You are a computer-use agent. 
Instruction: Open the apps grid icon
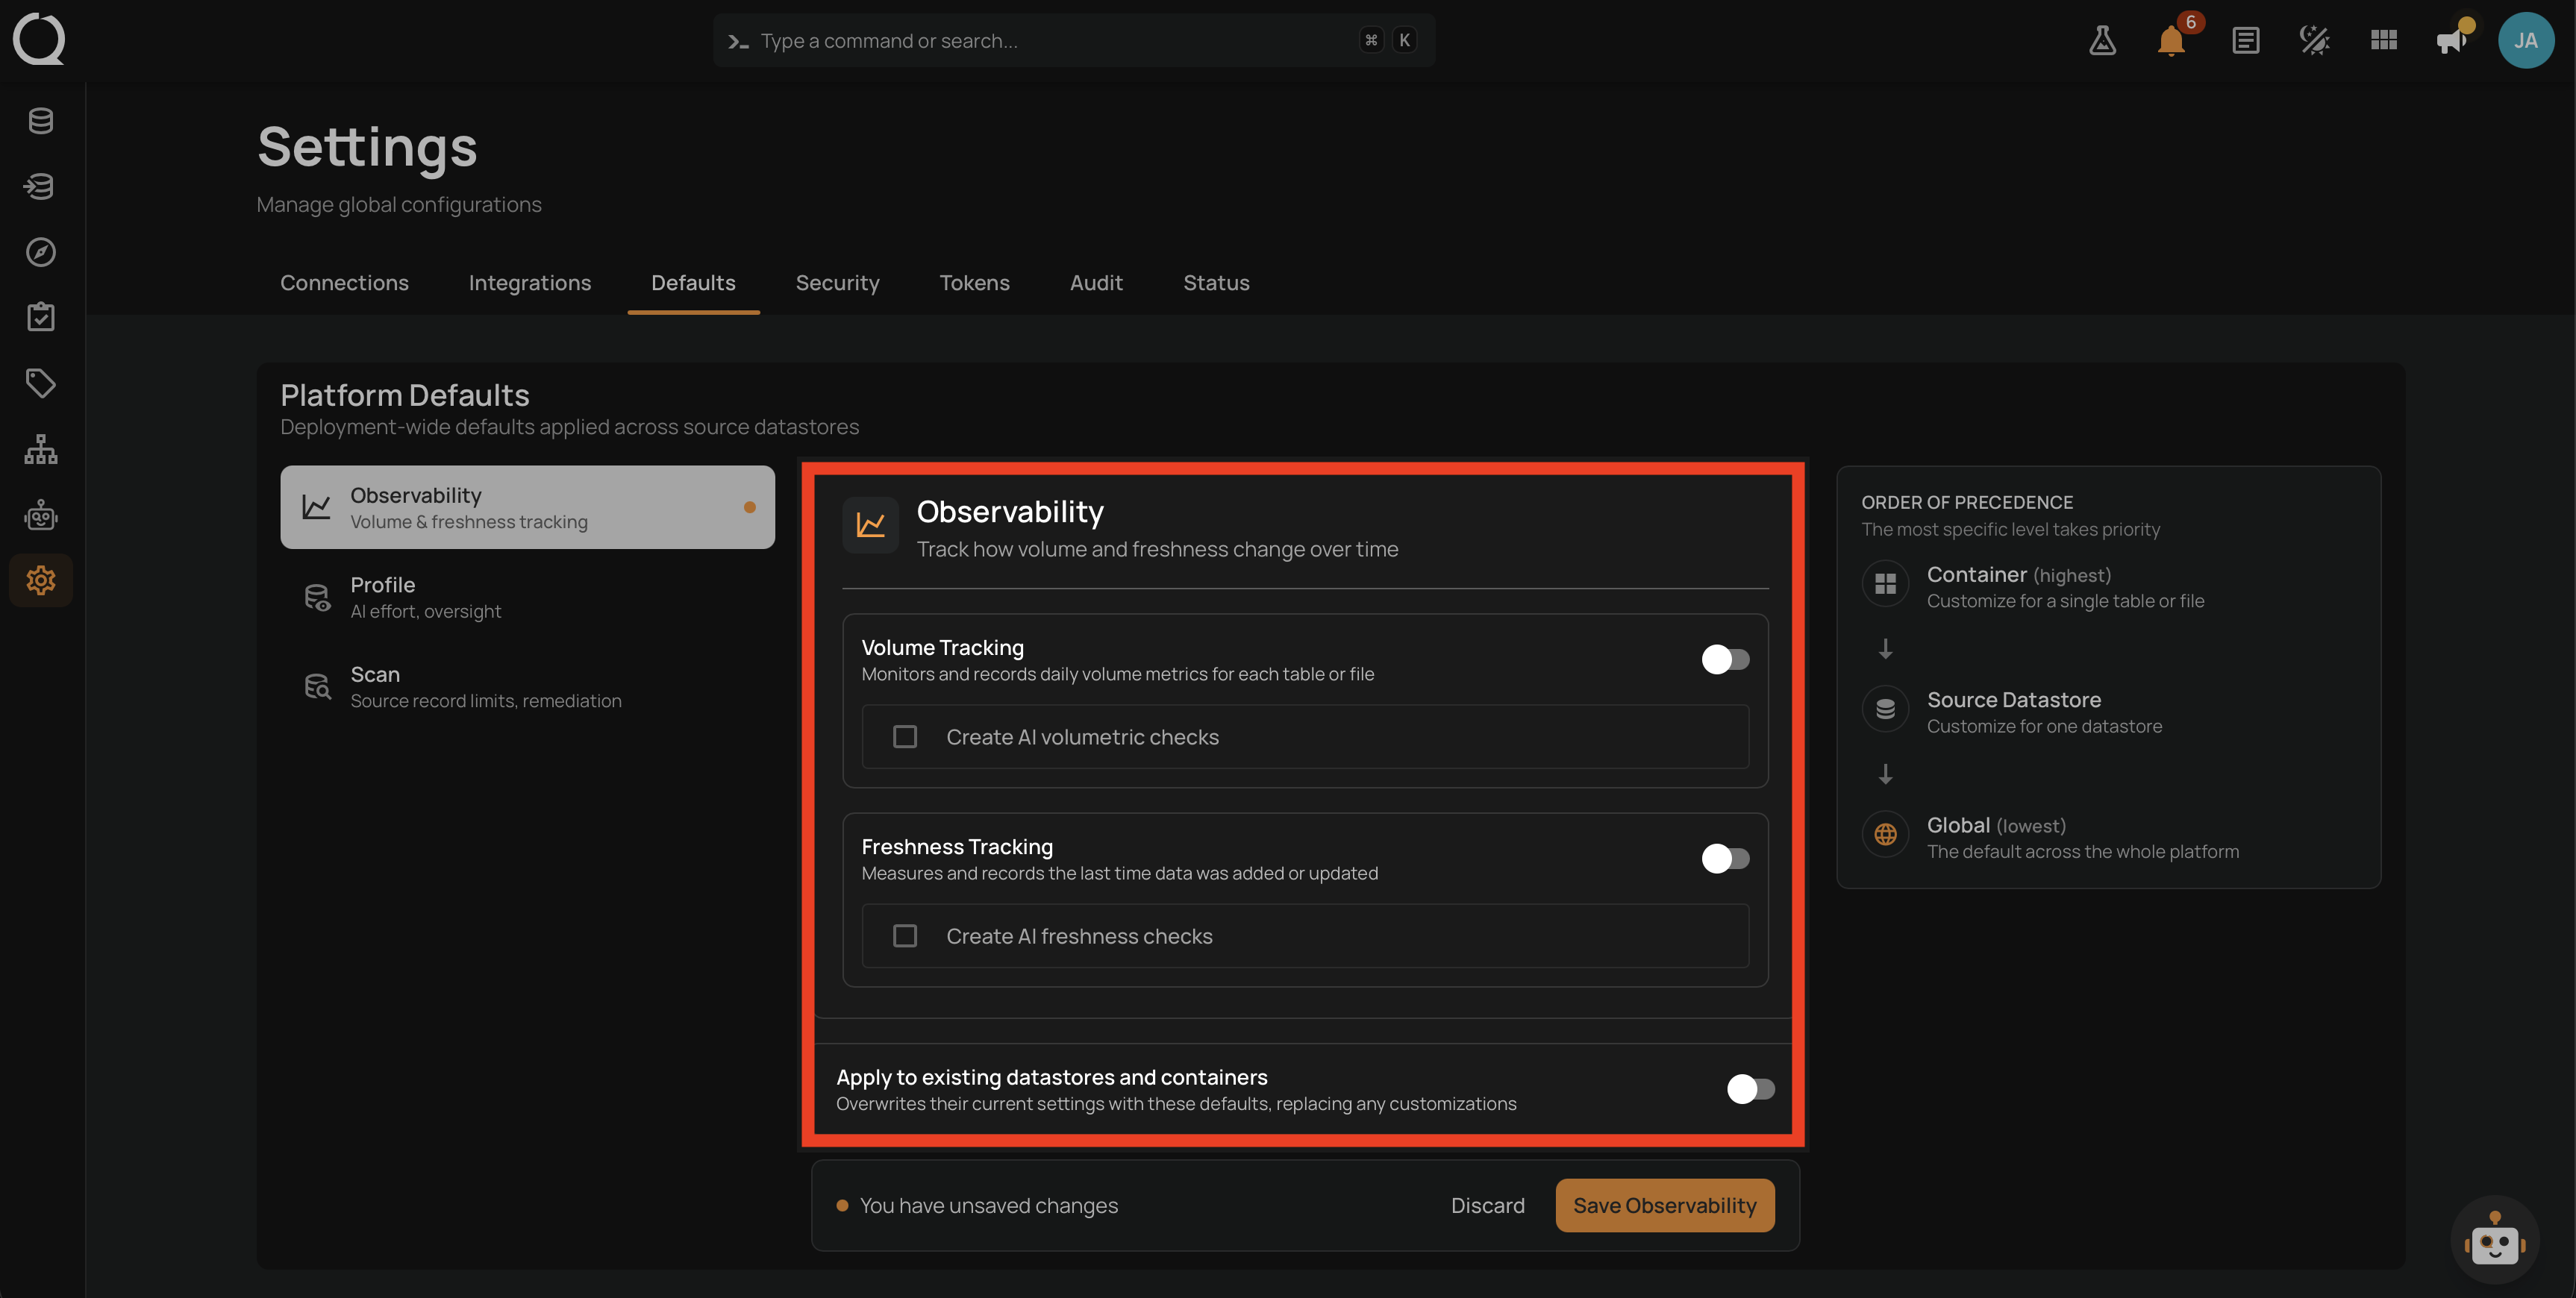[2384, 40]
